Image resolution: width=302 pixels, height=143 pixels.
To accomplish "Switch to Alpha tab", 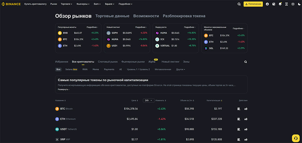I will (x=152, y=62).
